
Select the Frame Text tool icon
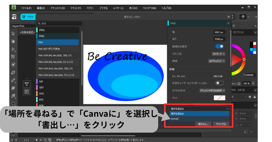[x=27, y=91]
